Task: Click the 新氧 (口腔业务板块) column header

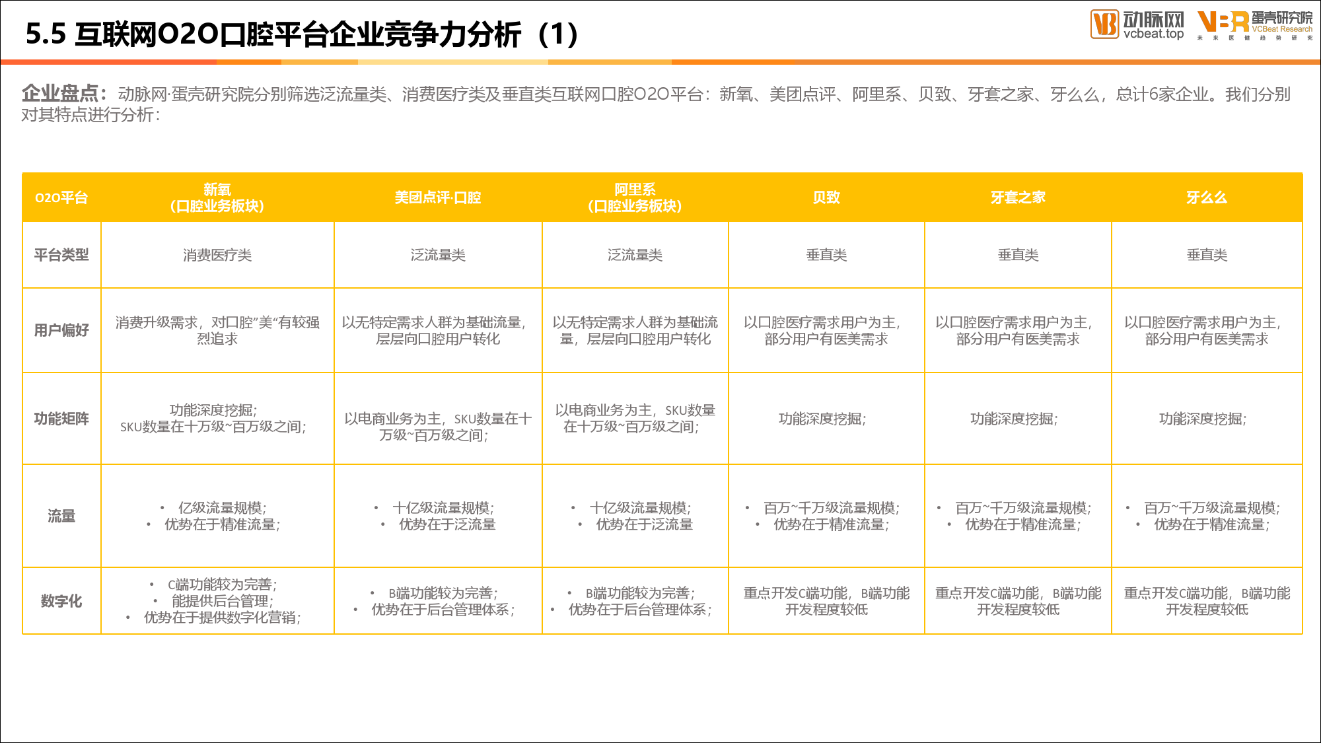Action: tap(217, 197)
